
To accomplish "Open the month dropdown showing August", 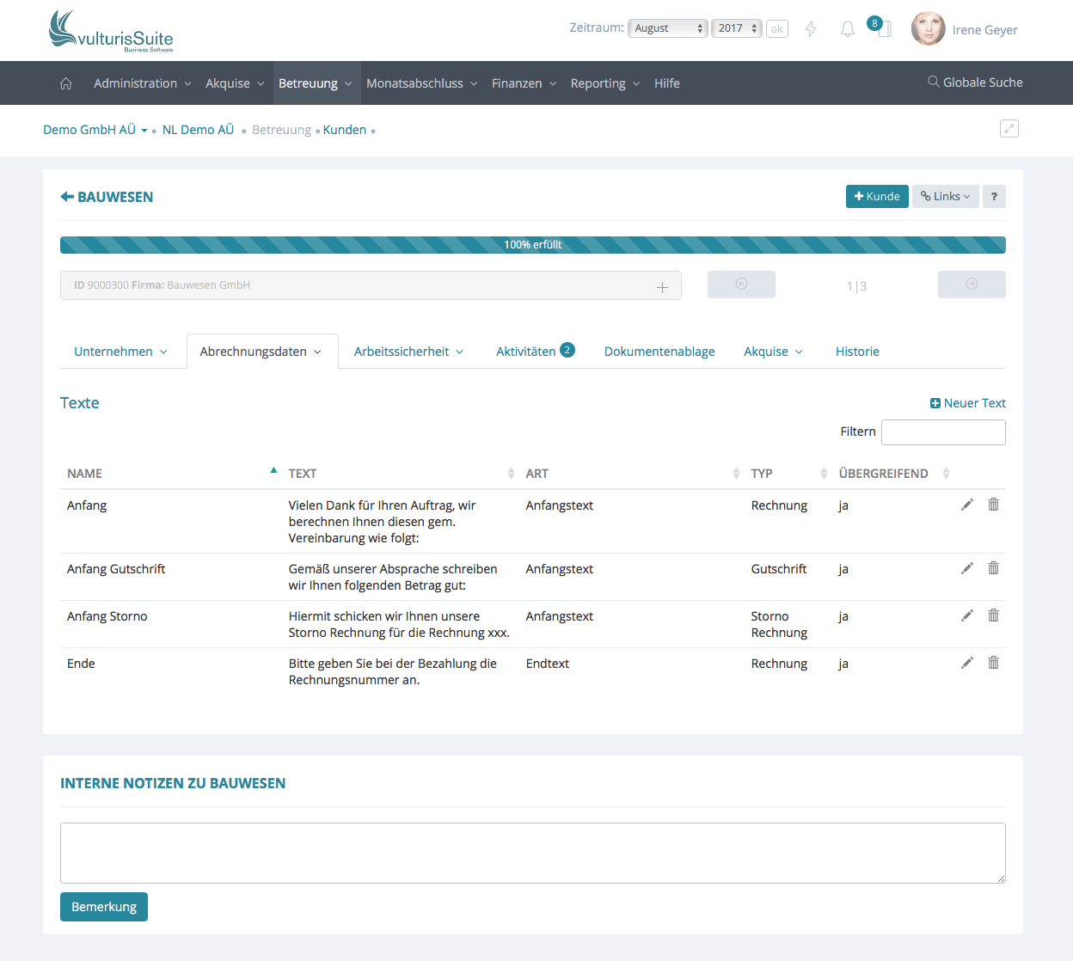I will [668, 28].
